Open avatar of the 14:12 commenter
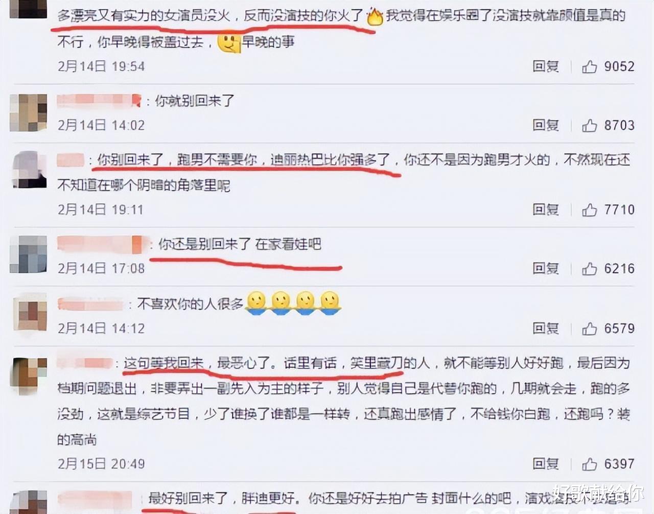 click(x=28, y=312)
